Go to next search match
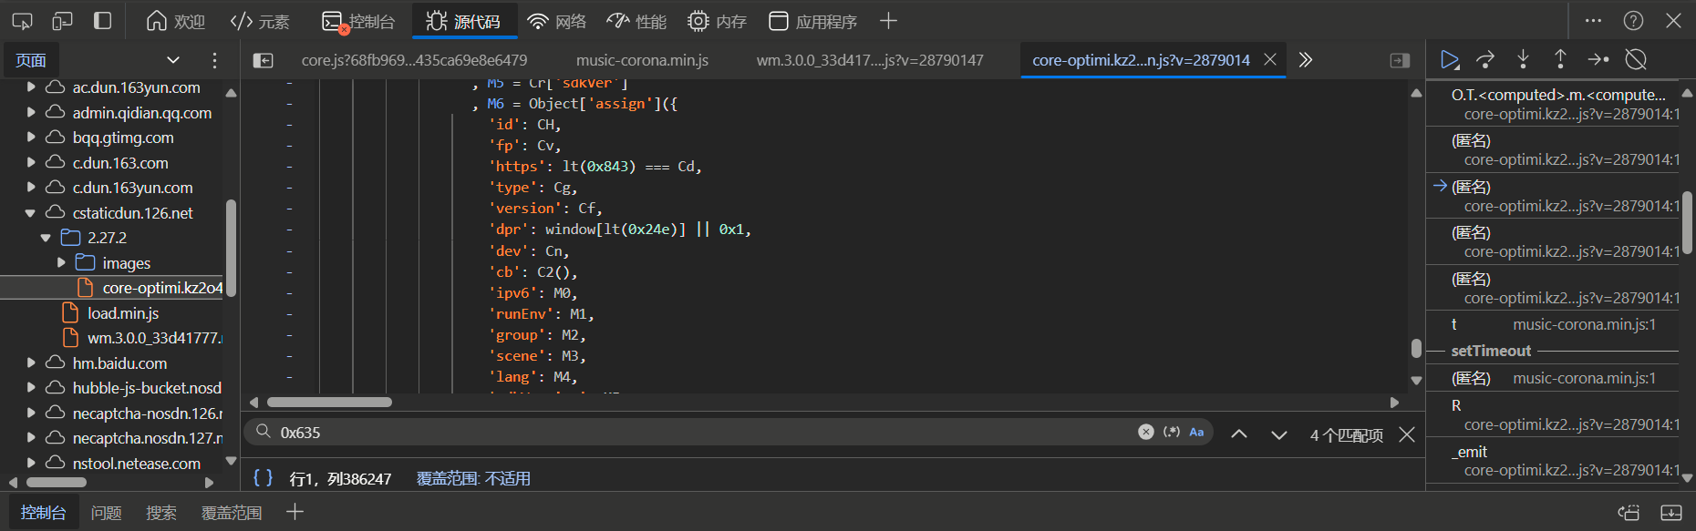 coord(1278,434)
